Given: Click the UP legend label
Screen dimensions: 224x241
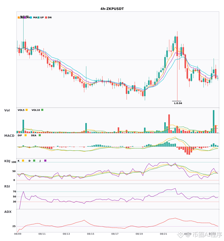Looking at the screenshot, I should point(42,18).
